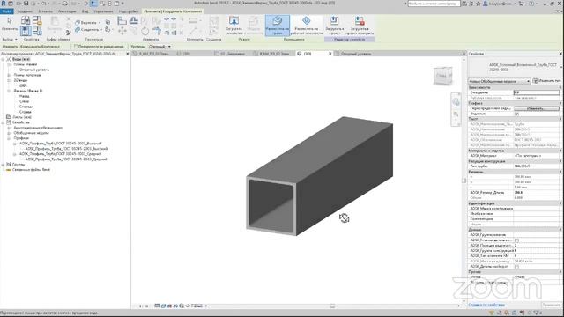The image size is (564, 317).
Task: Select the Rotate tool in Modify panel
Action: (145, 31)
